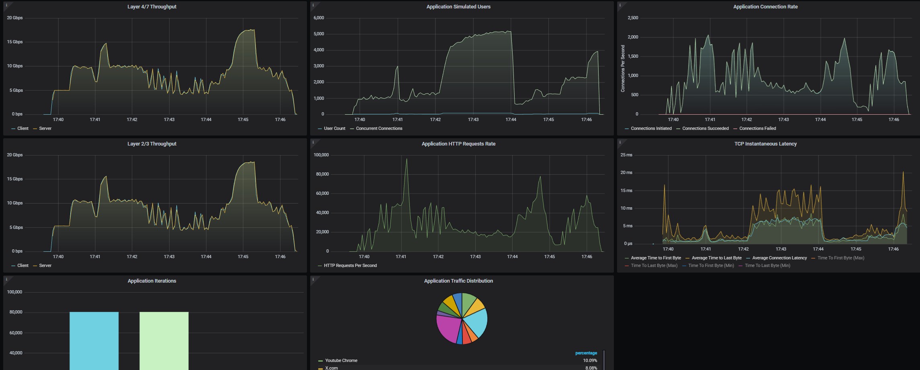The image size is (920, 370).
Task: Click the light green bar in Application Iterations
Action: (x=164, y=341)
